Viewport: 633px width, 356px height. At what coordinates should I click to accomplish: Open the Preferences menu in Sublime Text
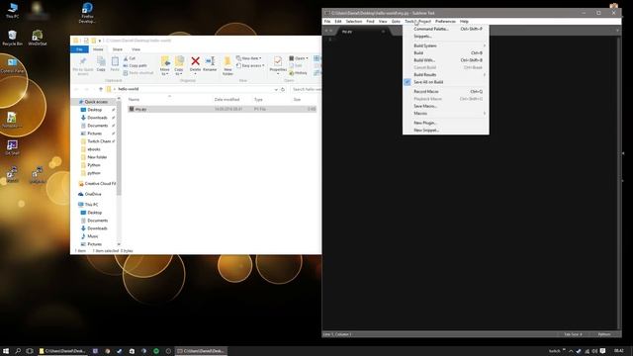pos(445,22)
